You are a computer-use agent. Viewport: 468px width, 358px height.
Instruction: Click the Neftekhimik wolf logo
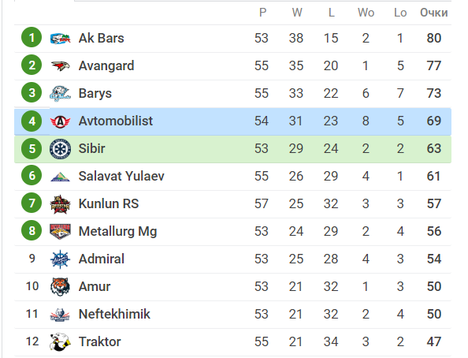60,315
